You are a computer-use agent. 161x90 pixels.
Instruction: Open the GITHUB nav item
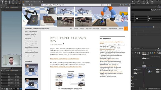[82, 28]
